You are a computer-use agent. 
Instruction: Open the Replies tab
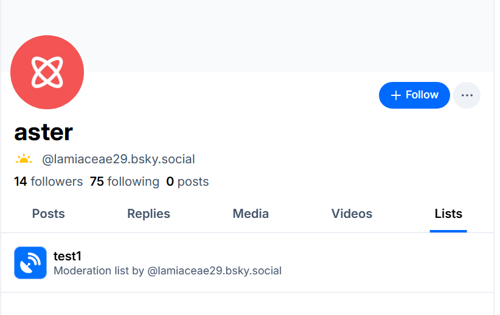148,214
